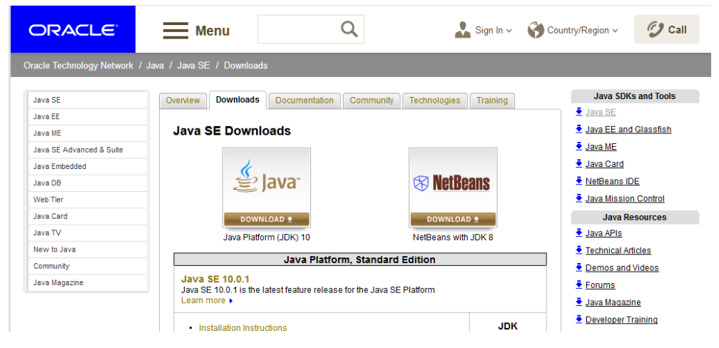
Task: Open Demos and Videos link
Action: click(x=622, y=267)
